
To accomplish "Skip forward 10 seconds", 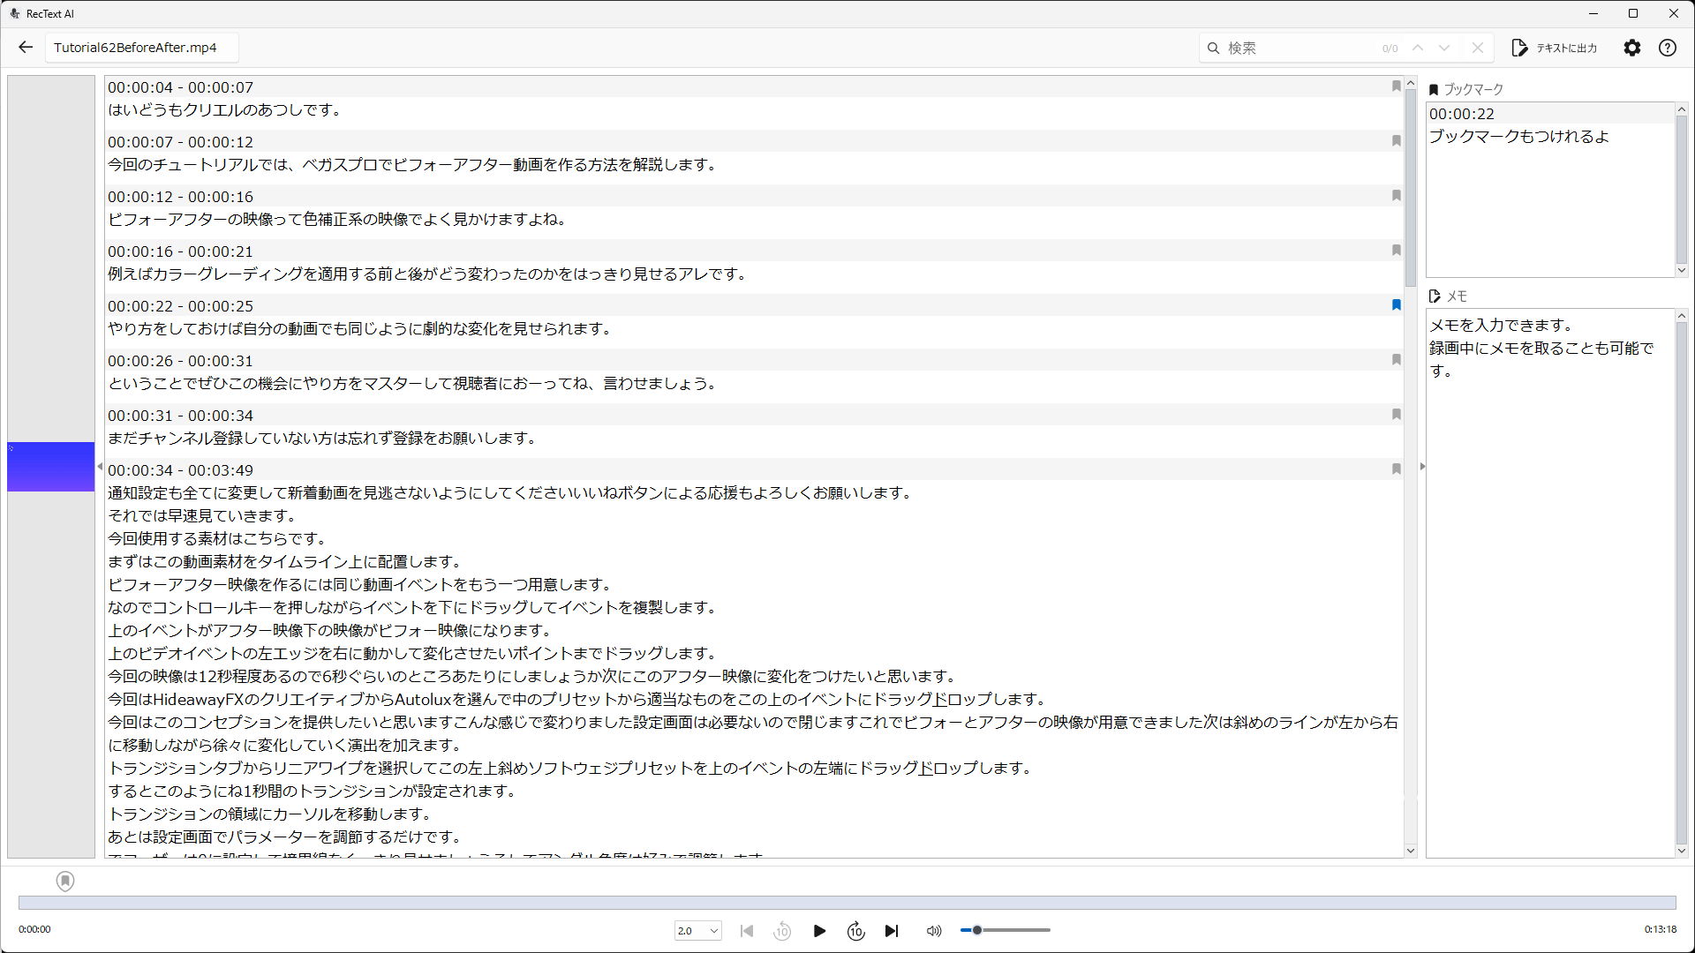I will click(x=855, y=931).
